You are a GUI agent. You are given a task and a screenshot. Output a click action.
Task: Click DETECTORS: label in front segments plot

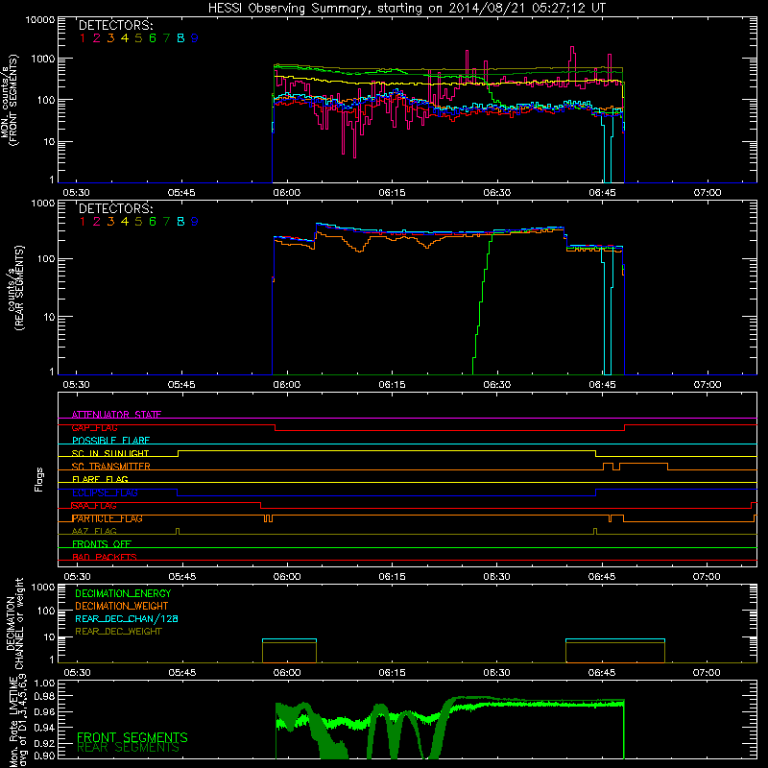(x=116, y=26)
